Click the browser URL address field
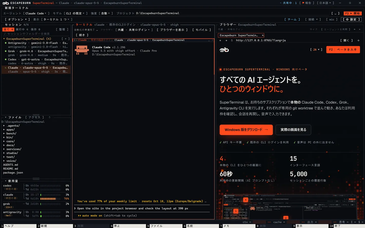 (286, 41)
